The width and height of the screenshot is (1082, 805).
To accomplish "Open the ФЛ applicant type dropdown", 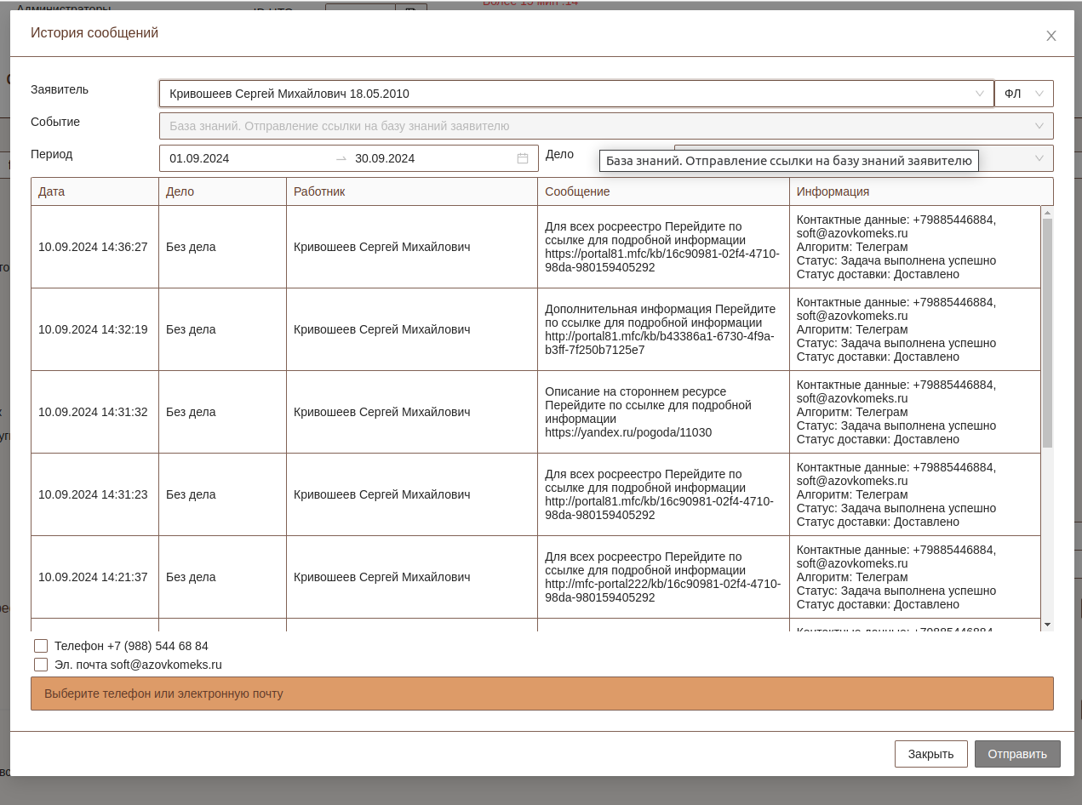I will pyautogui.click(x=1024, y=94).
